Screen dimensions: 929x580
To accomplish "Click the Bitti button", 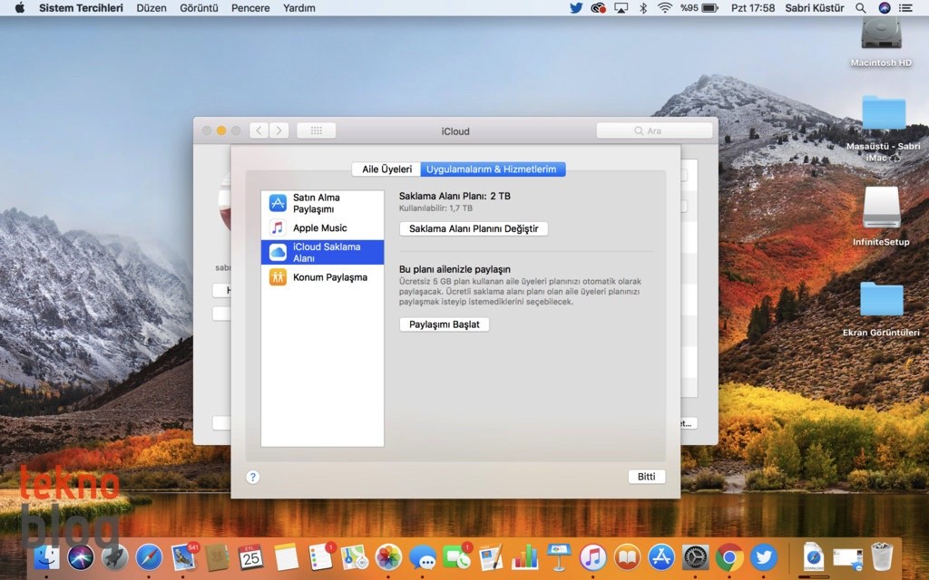I will click(x=646, y=477).
